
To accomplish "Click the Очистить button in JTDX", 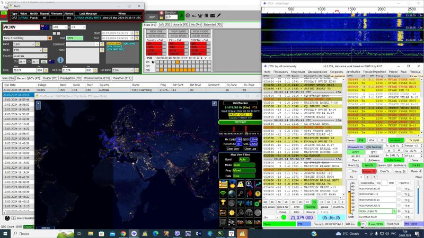I will coord(338,207).
